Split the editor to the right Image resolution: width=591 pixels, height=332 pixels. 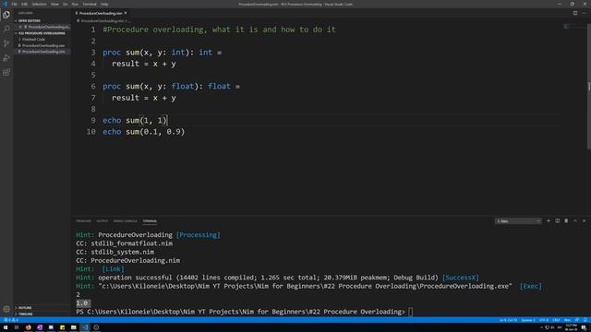575,13
